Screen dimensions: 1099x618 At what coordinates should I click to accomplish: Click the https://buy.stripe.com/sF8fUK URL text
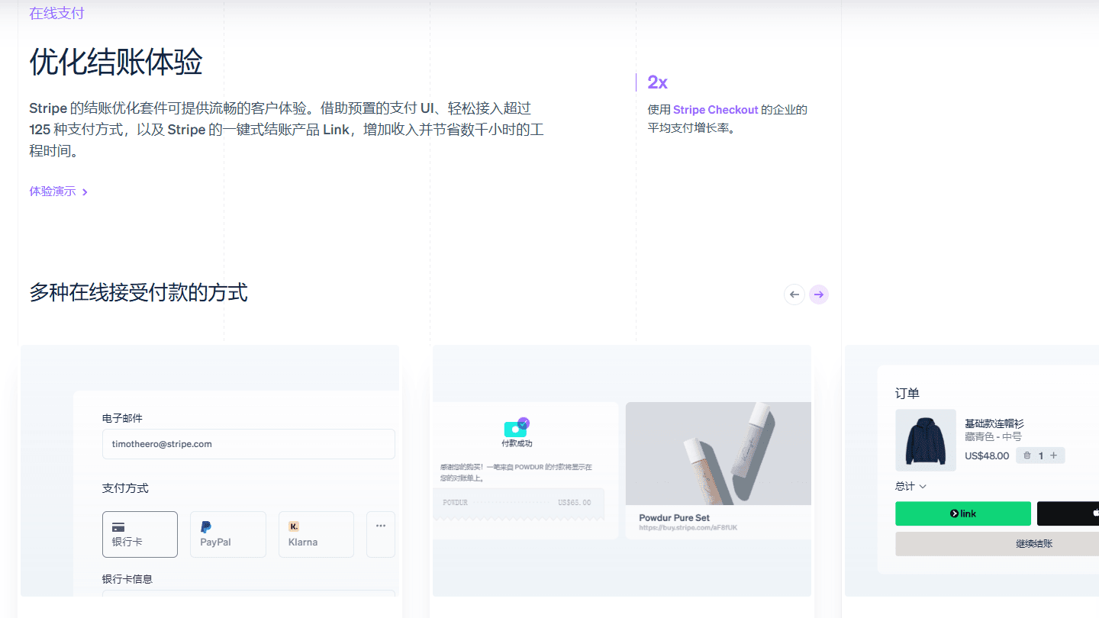click(x=688, y=528)
